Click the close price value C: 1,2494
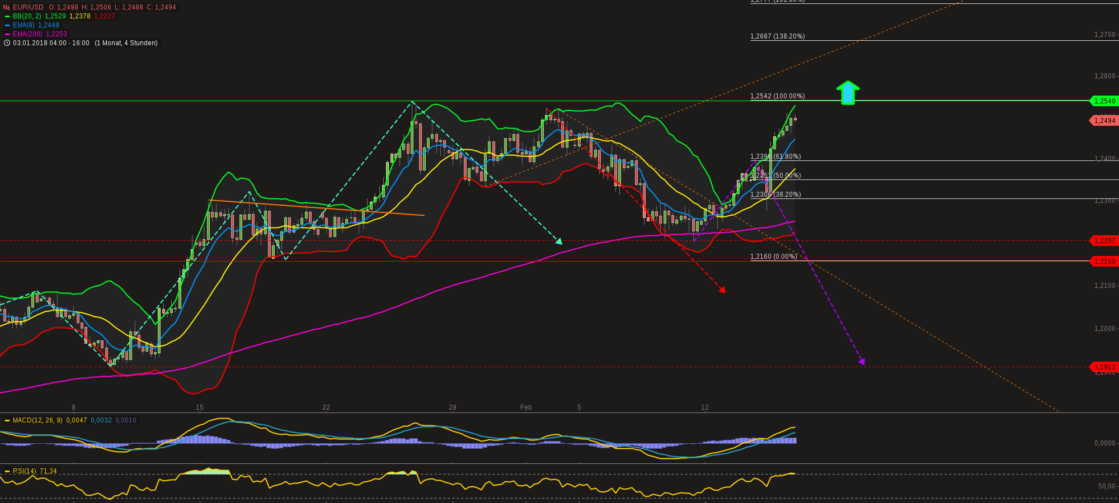The image size is (1119, 503). (161, 7)
